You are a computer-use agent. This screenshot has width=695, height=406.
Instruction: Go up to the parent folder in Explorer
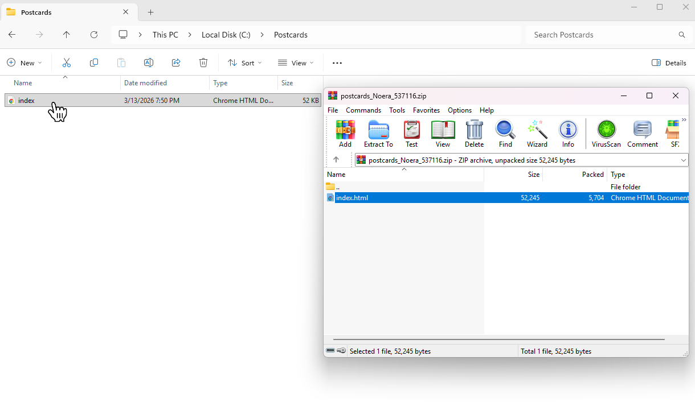point(67,35)
